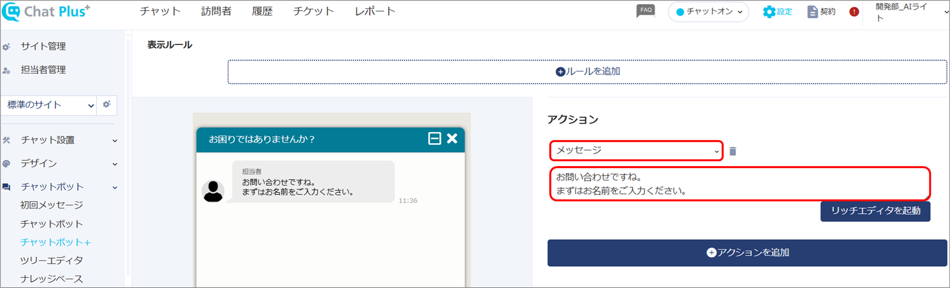The image size is (950, 288).
Task: Select ツリーエディタ in sidebar
Action: pyautogui.click(x=52, y=260)
